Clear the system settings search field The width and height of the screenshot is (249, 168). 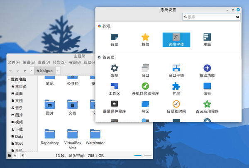point(237,17)
